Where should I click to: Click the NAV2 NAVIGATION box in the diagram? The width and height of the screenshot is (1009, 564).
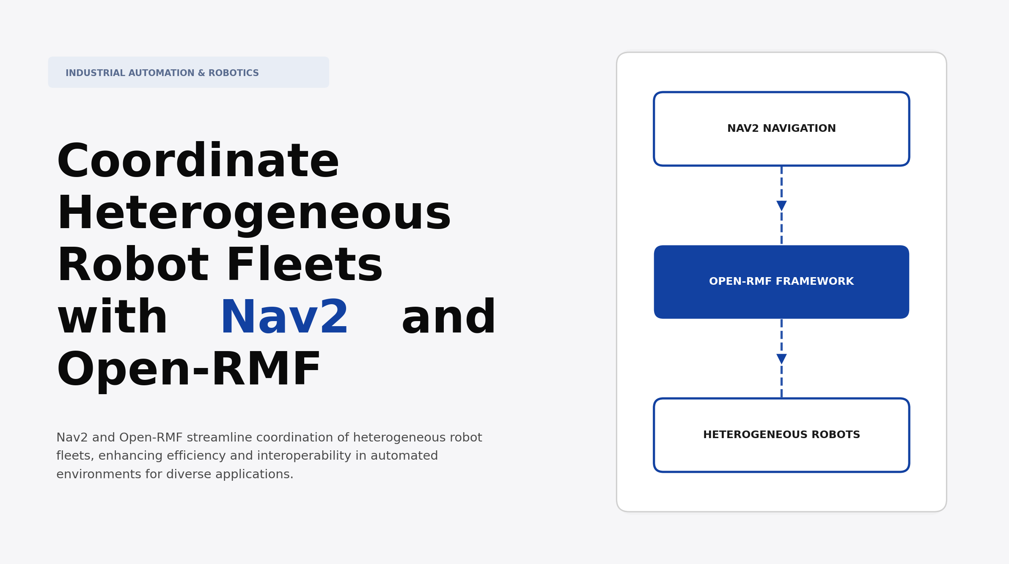pyautogui.click(x=781, y=128)
